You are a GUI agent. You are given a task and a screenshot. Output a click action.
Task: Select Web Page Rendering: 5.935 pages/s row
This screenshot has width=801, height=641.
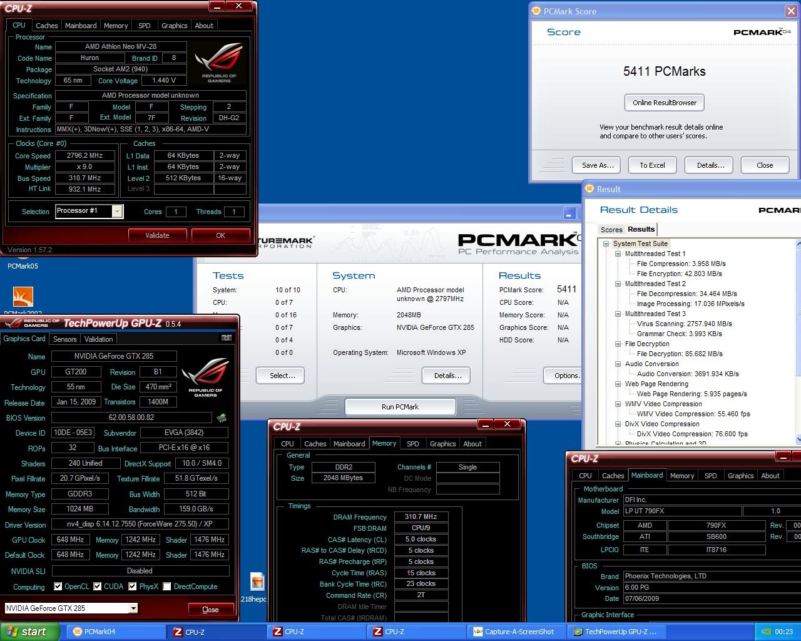(691, 394)
